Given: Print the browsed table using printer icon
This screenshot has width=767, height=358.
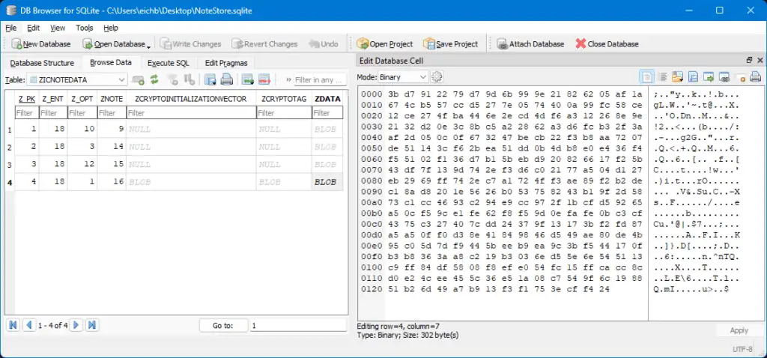Looking at the screenshot, I should point(226,79).
